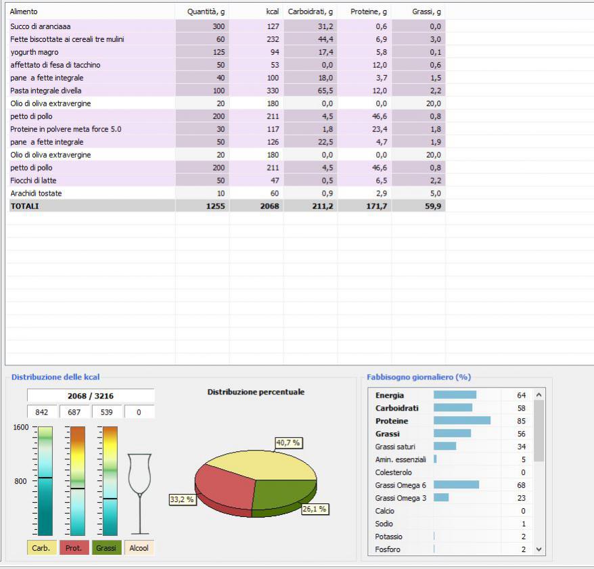
Task: Click the red Prot. legend swatch
Action: pos(74,548)
